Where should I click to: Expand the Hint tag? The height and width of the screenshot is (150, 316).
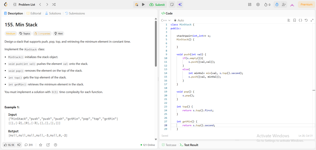(59, 33)
